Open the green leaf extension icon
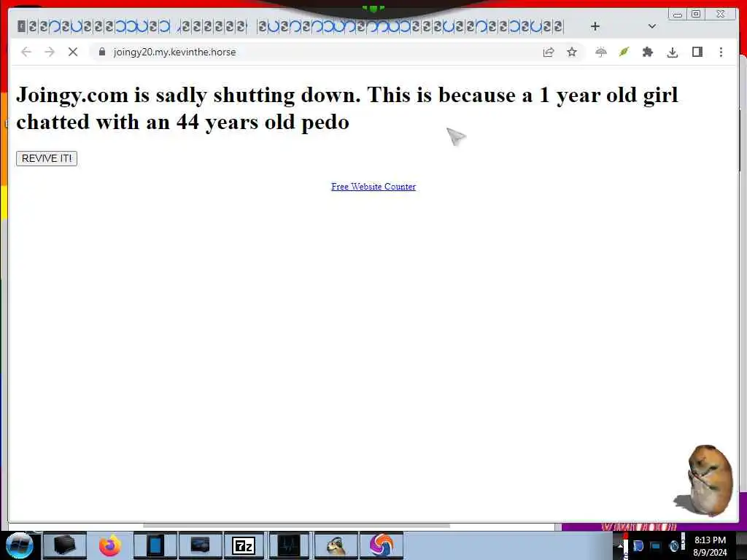747x560 pixels. pyautogui.click(x=624, y=52)
